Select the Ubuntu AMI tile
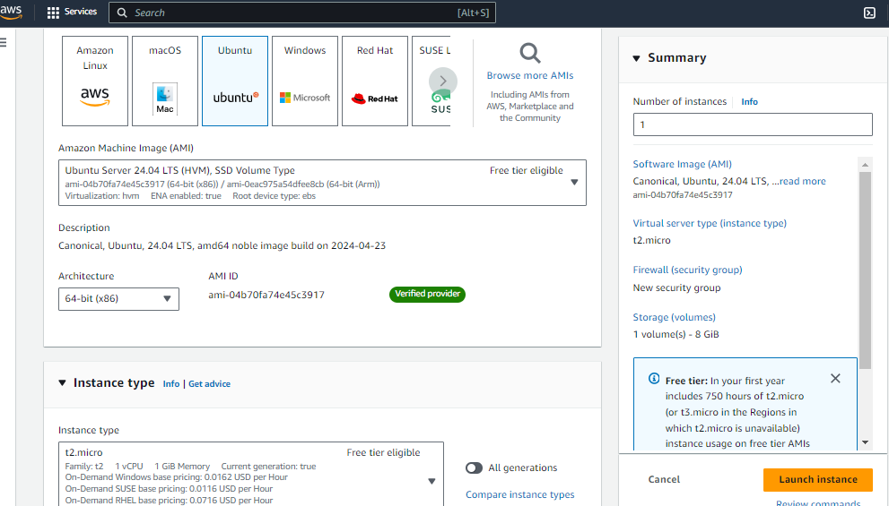 coord(235,81)
